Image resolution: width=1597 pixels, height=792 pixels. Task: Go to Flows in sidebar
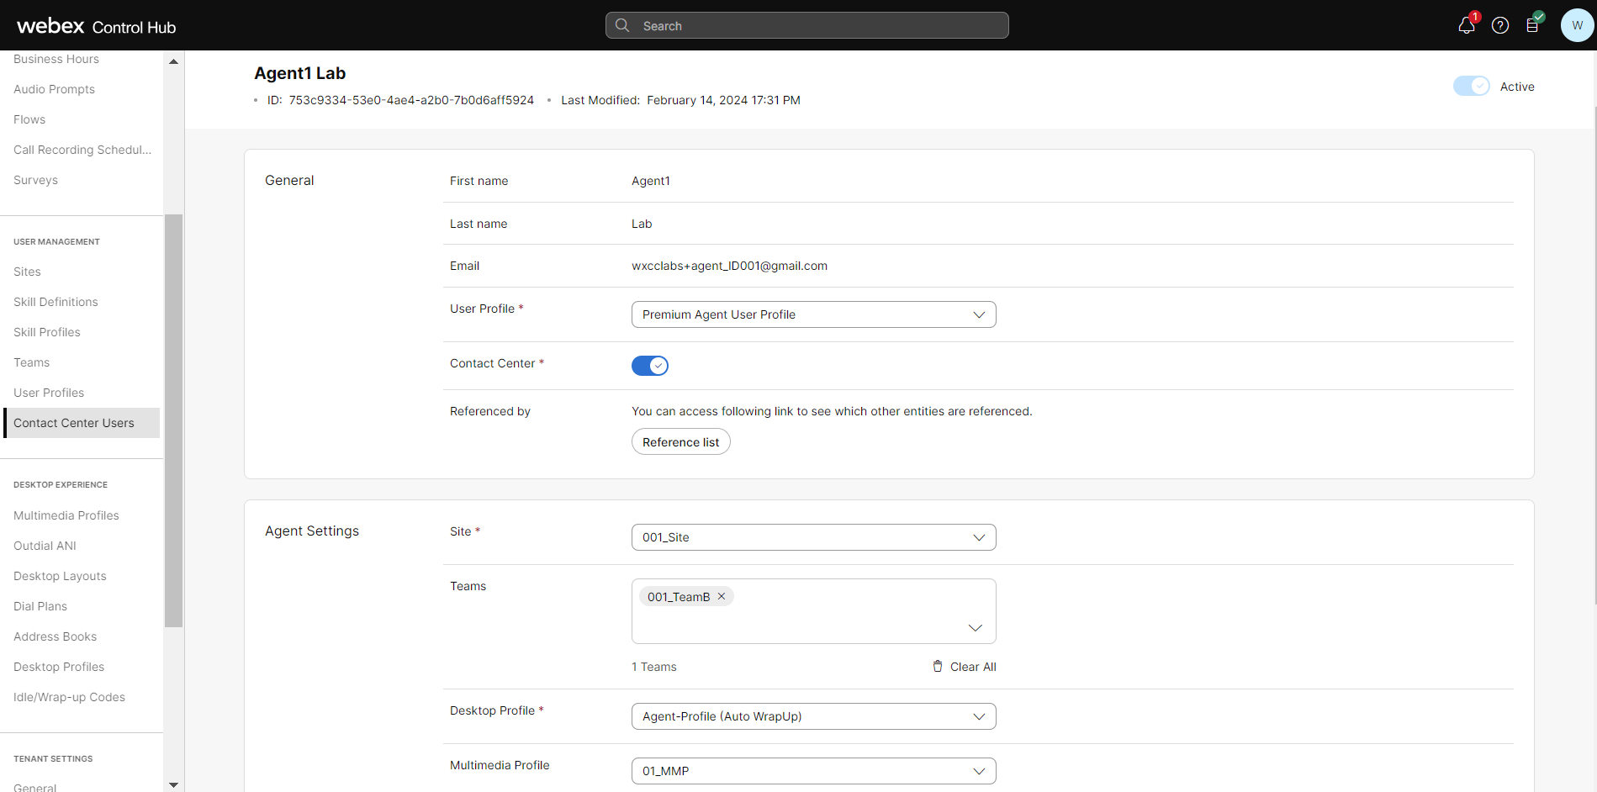coord(29,119)
